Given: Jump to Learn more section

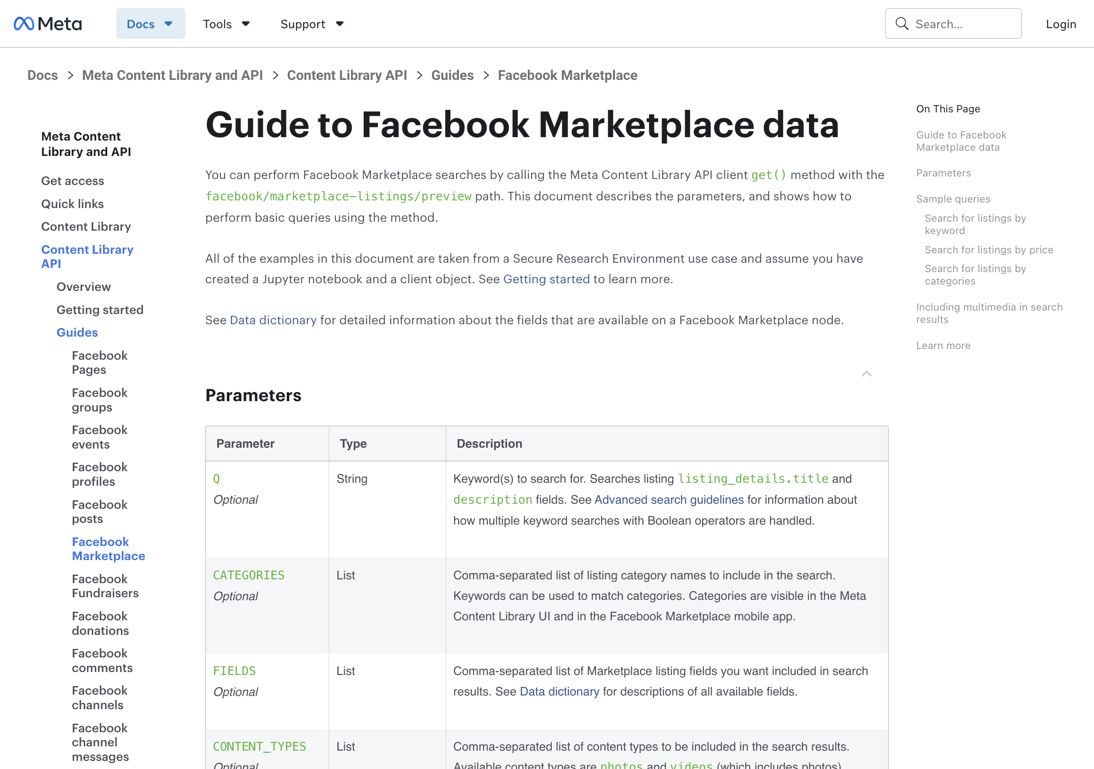Looking at the screenshot, I should (x=943, y=346).
